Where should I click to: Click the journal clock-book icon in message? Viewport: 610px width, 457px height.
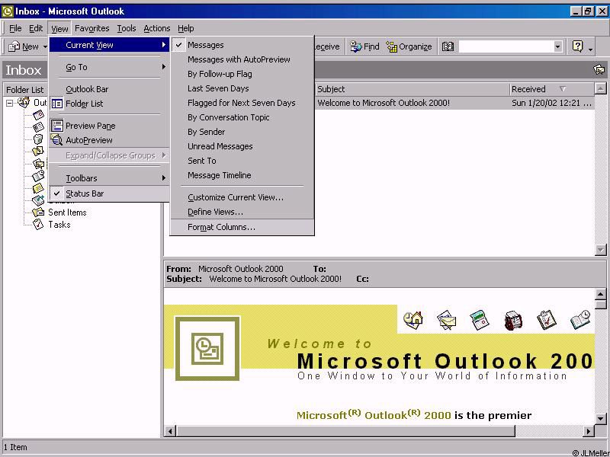pos(580,320)
